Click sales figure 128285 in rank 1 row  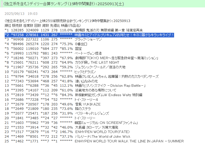[17, 30]
